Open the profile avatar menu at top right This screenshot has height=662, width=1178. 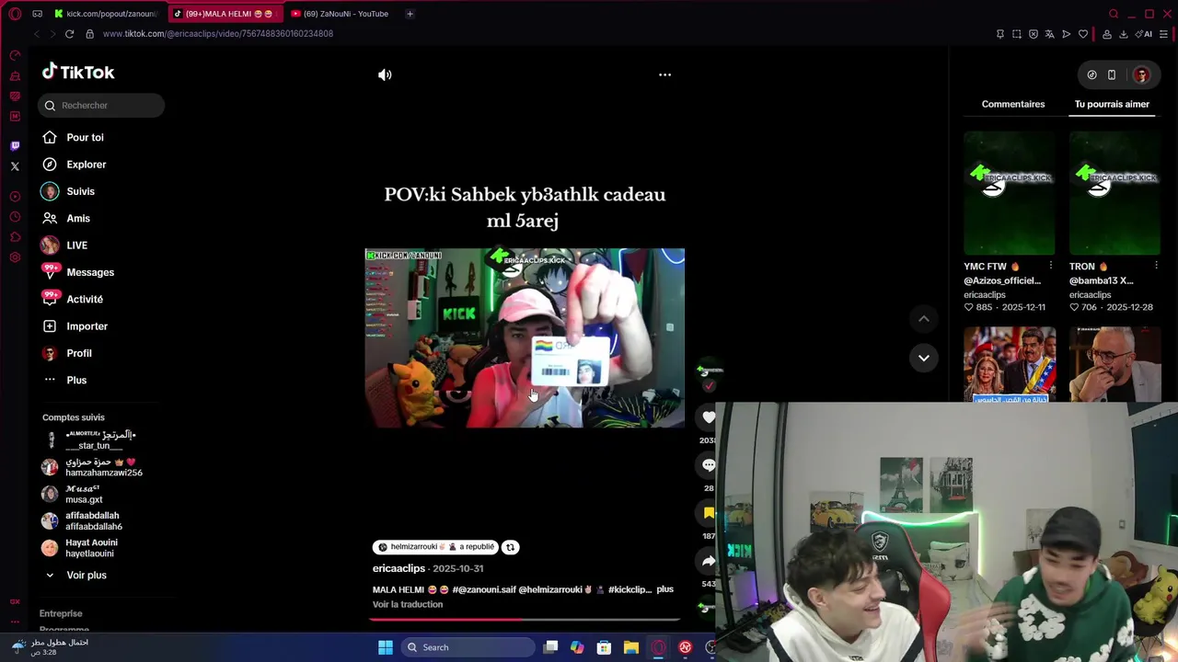click(1141, 75)
